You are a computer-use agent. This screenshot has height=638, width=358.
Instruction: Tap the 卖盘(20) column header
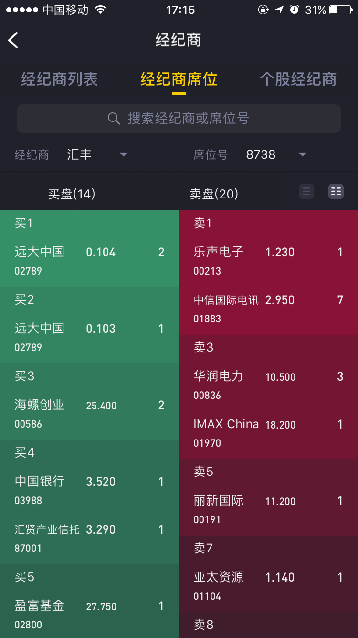click(214, 194)
